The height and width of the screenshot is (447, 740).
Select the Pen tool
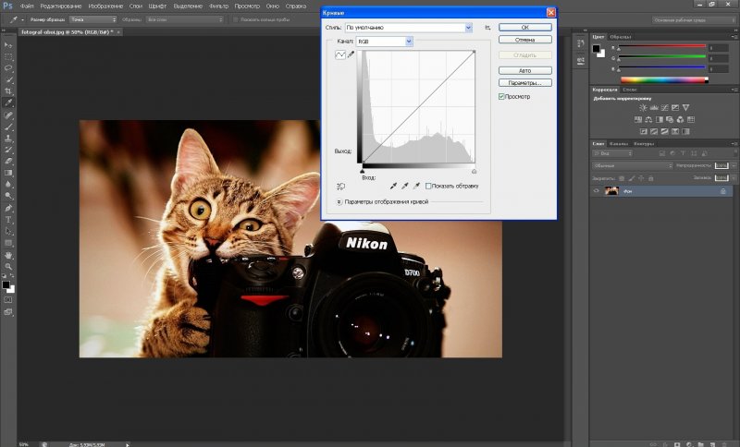point(8,208)
